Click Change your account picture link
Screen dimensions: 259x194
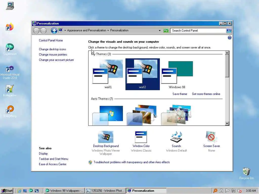[x=56, y=60]
